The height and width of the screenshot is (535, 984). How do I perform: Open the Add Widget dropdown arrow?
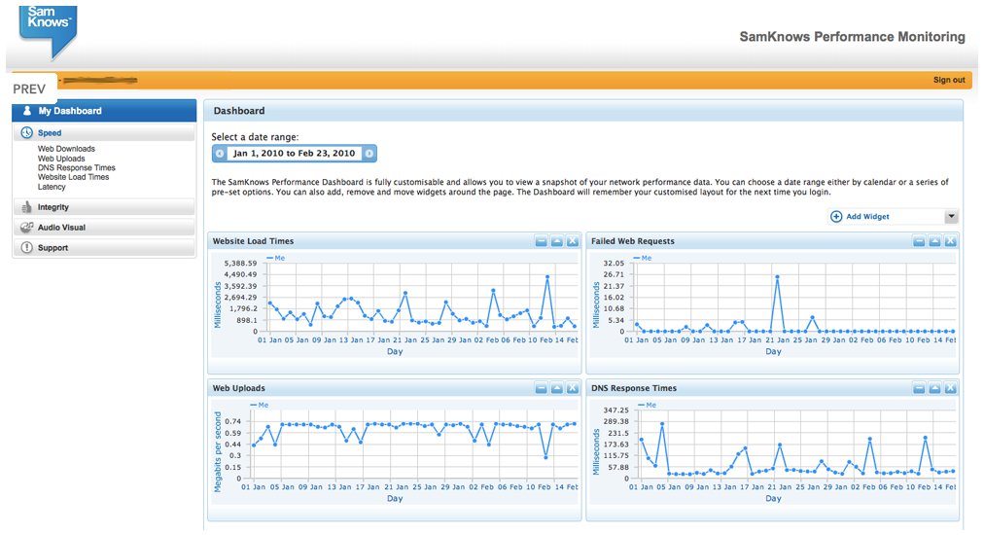(x=951, y=217)
